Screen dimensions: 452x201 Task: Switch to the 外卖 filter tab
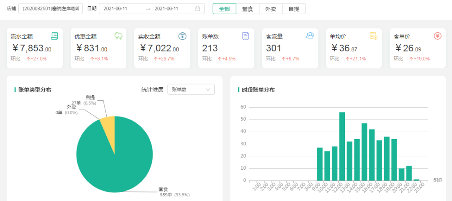point(270,9)
